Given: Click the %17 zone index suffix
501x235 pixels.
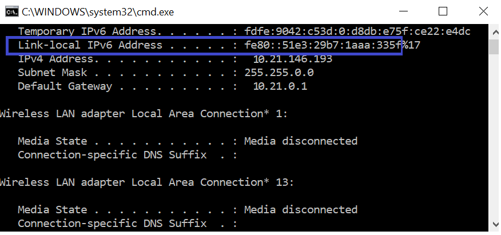Looking at the screenshot, I should (x=411, y=45).
